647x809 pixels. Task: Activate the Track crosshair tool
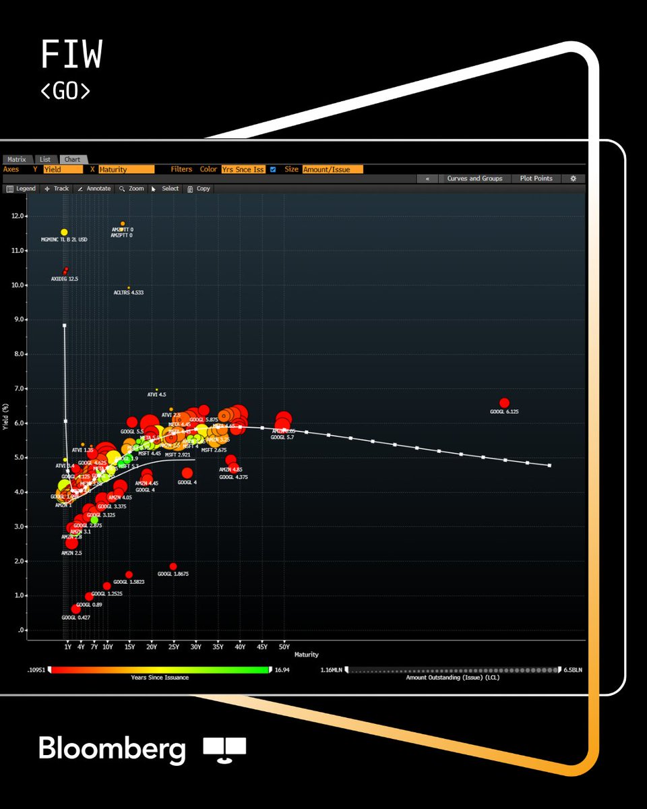coord(57,189)
